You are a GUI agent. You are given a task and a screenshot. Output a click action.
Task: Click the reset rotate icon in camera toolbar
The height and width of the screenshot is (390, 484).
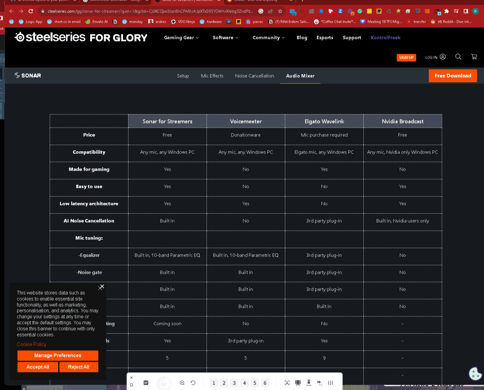click(193, 382)
